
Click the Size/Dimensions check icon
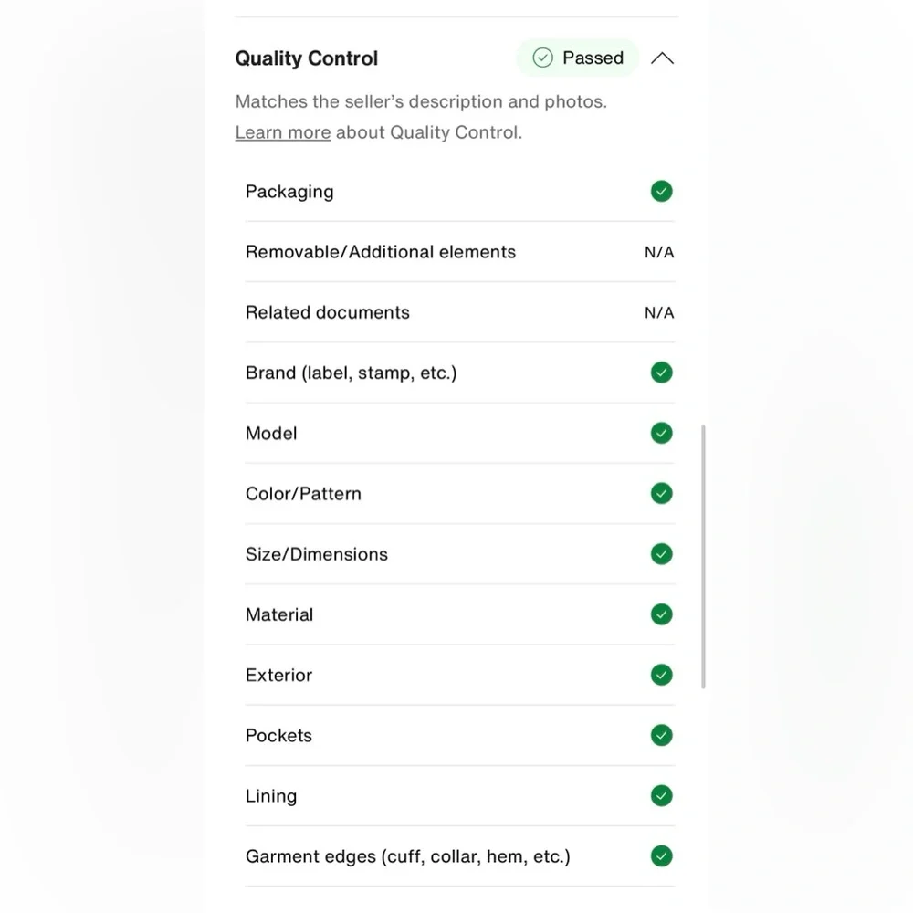tap(662, 554)
